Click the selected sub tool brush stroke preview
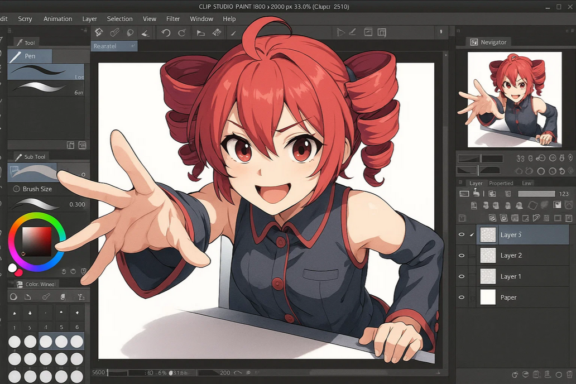The image size is (576, 384). (32, 172)
